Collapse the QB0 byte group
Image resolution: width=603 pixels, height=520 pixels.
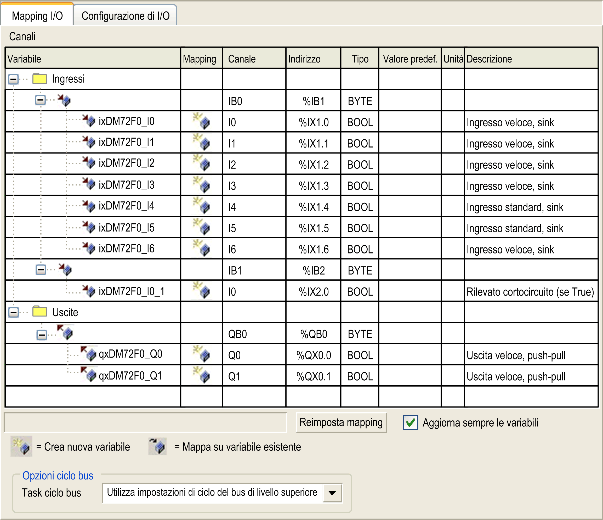[x=42, y=335]
